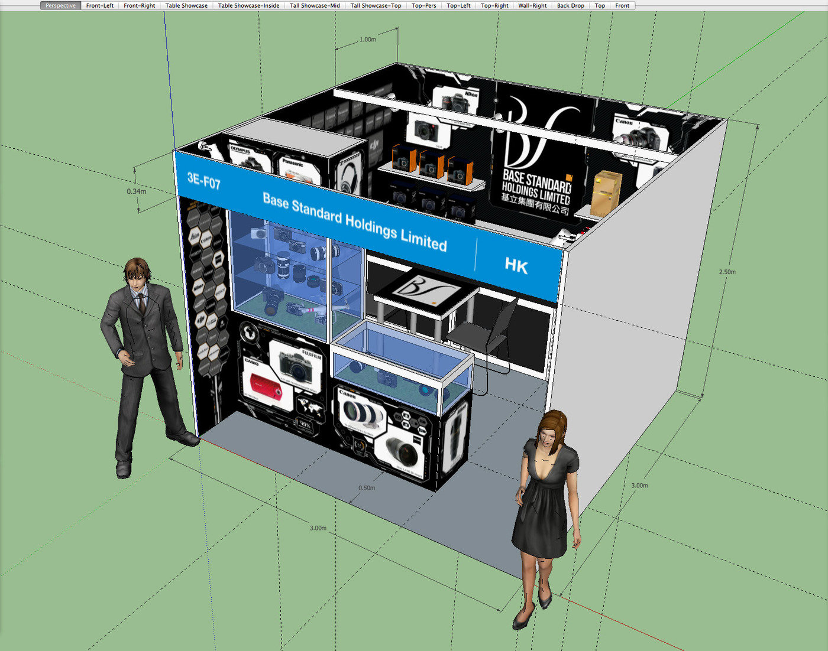Switch to the Top-Left view
This screenshot has height=651, width=828.
(458, 5)
